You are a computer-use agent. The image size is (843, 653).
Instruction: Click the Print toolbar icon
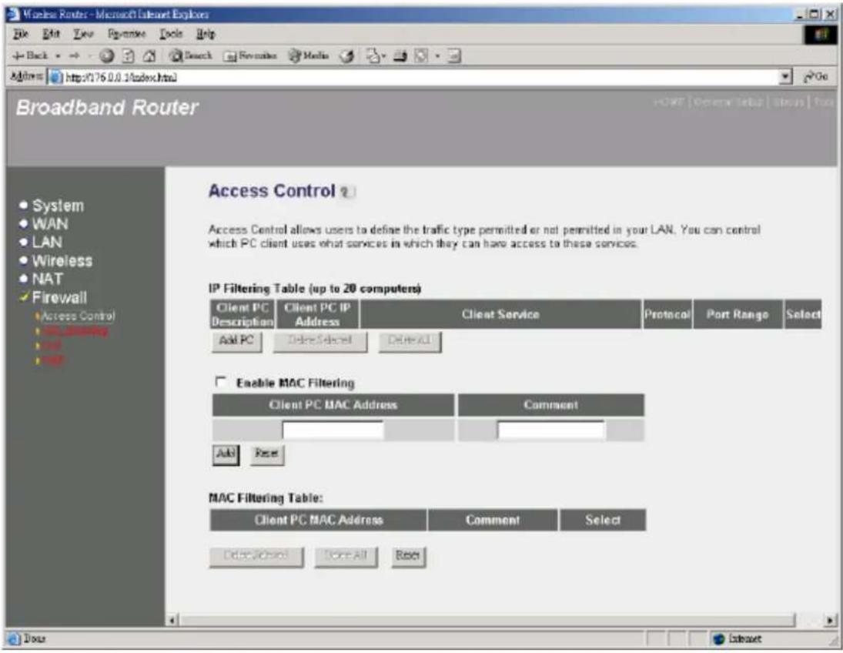(400, 55)
